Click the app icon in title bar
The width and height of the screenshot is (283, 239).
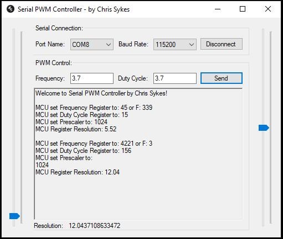click(x=11, y=9)
